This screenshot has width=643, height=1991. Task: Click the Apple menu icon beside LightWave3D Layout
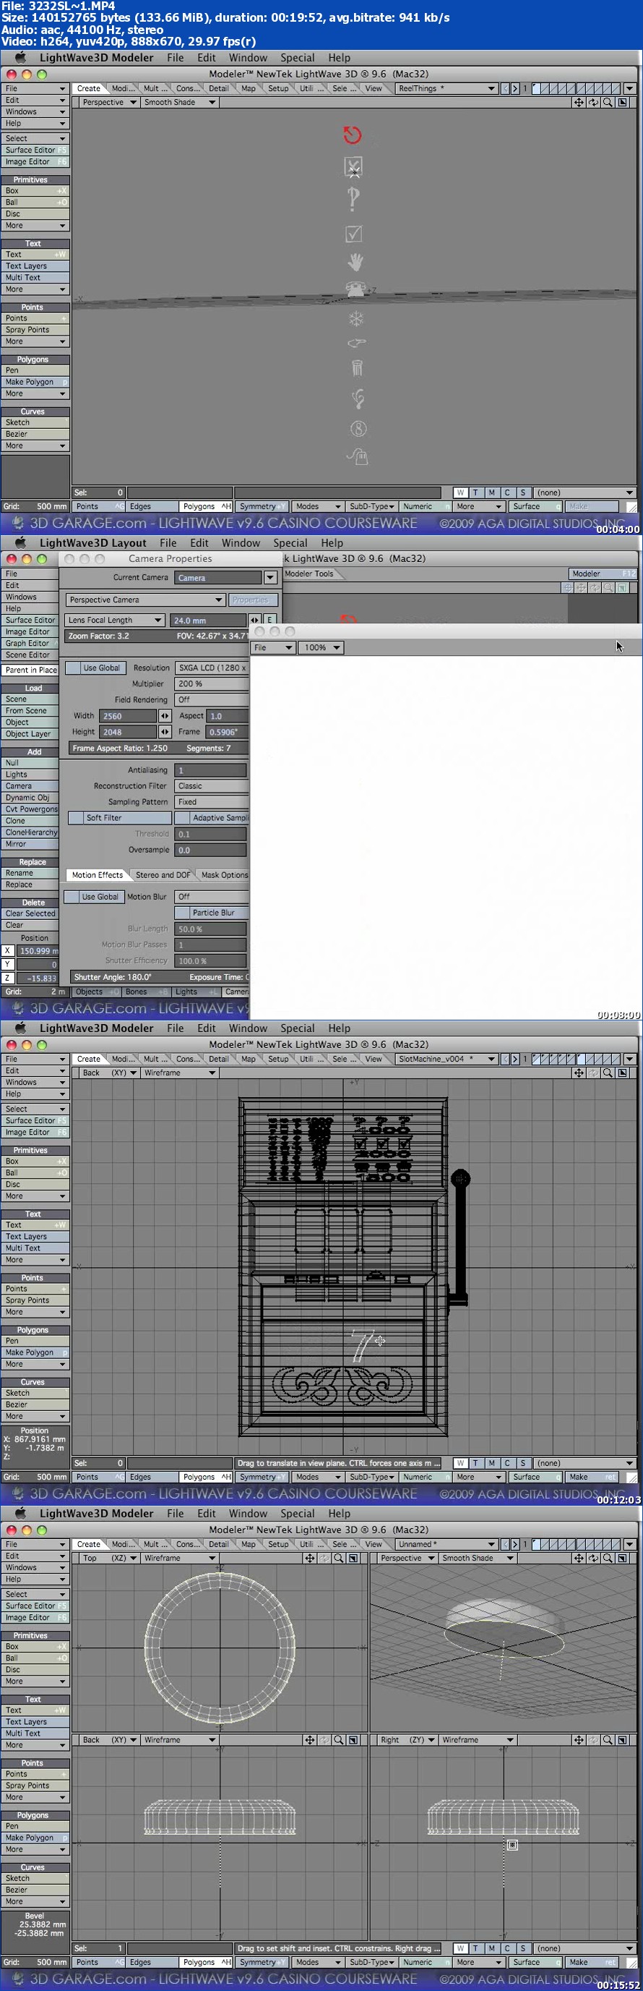coord(21,542)
